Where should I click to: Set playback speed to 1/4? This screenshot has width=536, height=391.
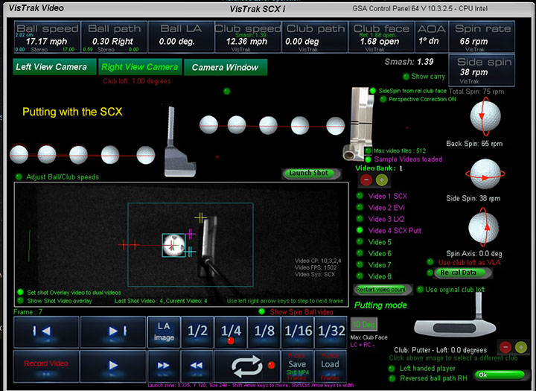pos(231,331)
